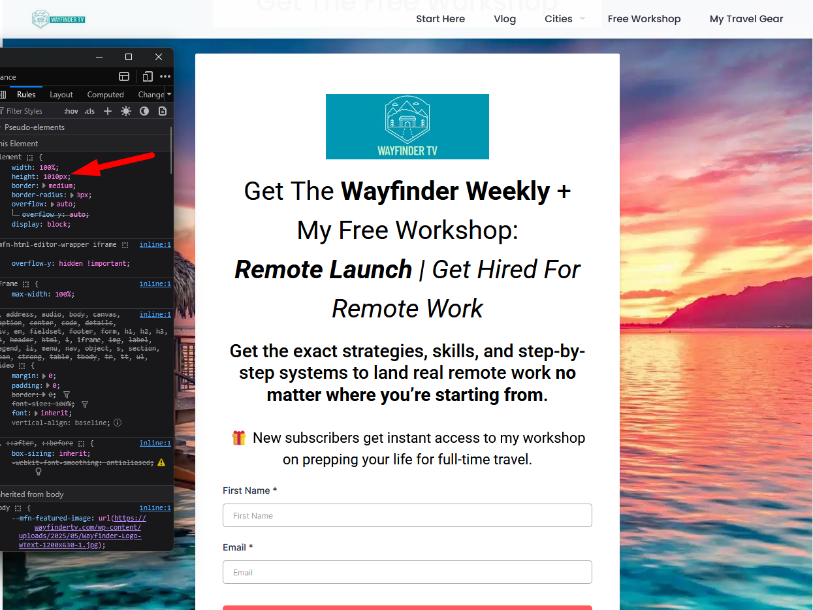The width and height of the screenshot is (813, 610).
Task: Toggle Responsive Design Mode icon in DevTools
Action: point(148,76)
